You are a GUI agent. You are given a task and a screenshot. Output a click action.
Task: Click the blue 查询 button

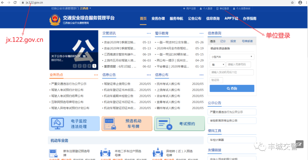coord(232,88)
